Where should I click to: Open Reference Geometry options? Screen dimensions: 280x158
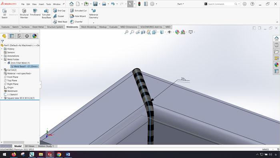tap(94, 14)
